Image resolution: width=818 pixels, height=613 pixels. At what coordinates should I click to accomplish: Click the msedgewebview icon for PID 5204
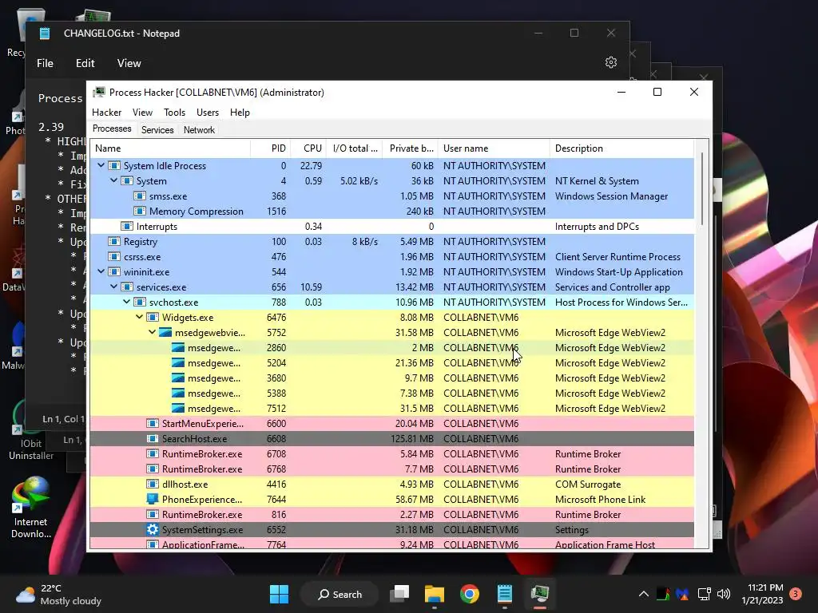click(x=178, y=363)
